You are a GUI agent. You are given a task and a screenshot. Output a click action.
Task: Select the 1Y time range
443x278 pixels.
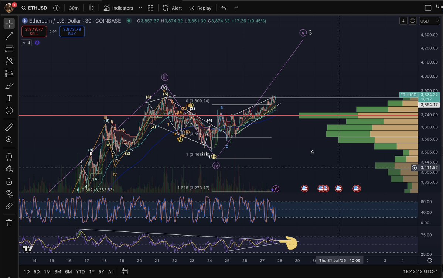tap(92, 271)
